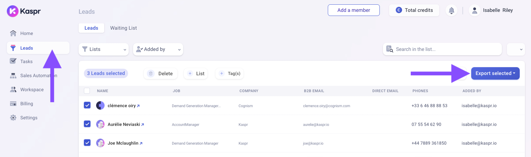Click Aurélie Neviaski's avatar
The image size is (531, 157).
100,124
